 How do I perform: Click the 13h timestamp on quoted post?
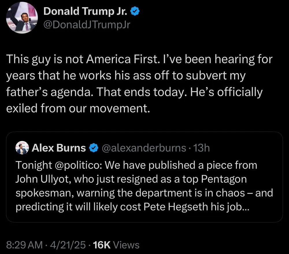pos(201,148)
